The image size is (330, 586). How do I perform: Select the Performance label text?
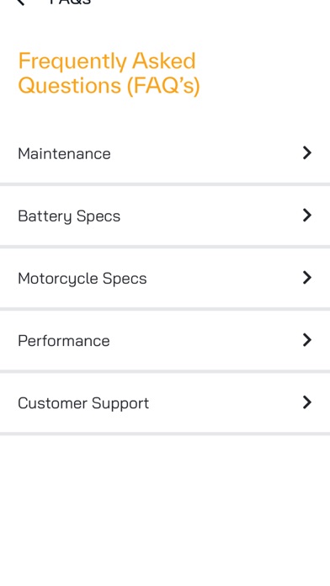(x=64, y=341)
